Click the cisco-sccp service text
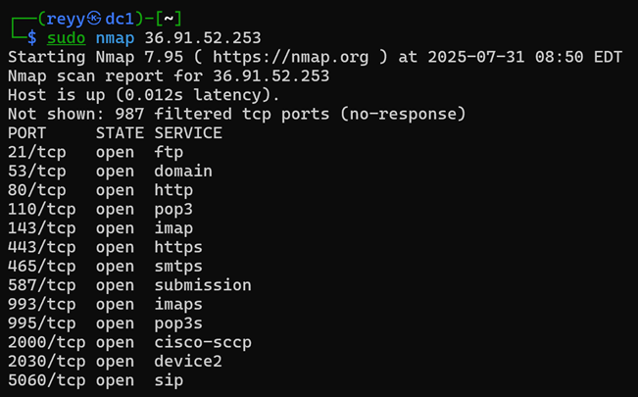 (x=203, y=342)
